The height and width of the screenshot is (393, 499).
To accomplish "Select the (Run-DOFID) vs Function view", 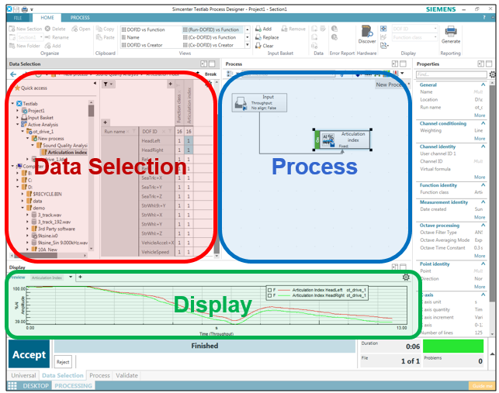I will click(213, 29).
